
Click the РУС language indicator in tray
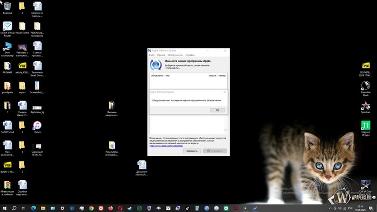click(x=350, y=208)
